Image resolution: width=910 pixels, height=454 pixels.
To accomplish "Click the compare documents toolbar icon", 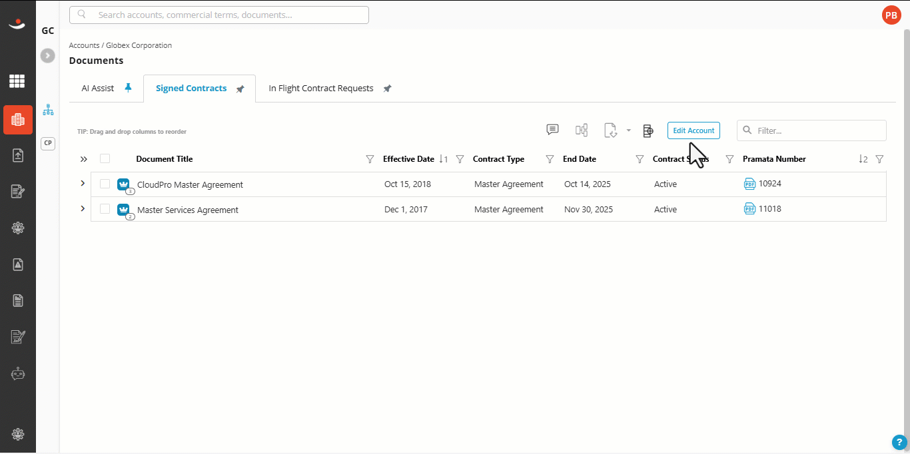I will coord(582,130).
